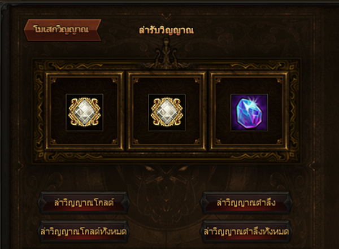339x249 pixels.
Task: Open the โมเสกวิญญาณ banner tab
Action: point(62,30)
